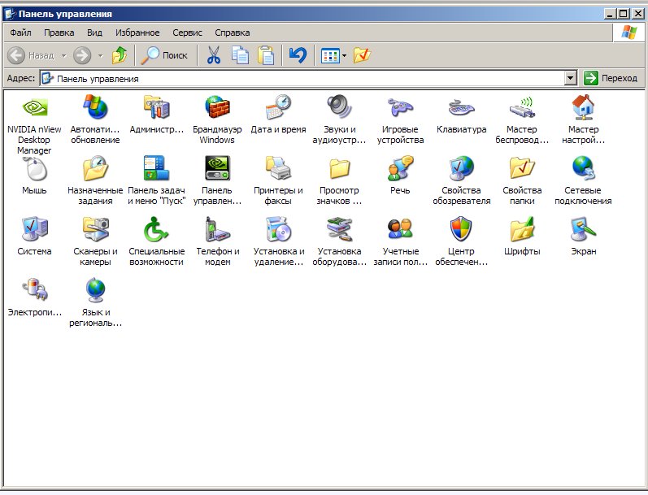The height and width of the screenshot is (495, 648).
Task: Open the Файл menu
Action: click(x=20, y=33)
